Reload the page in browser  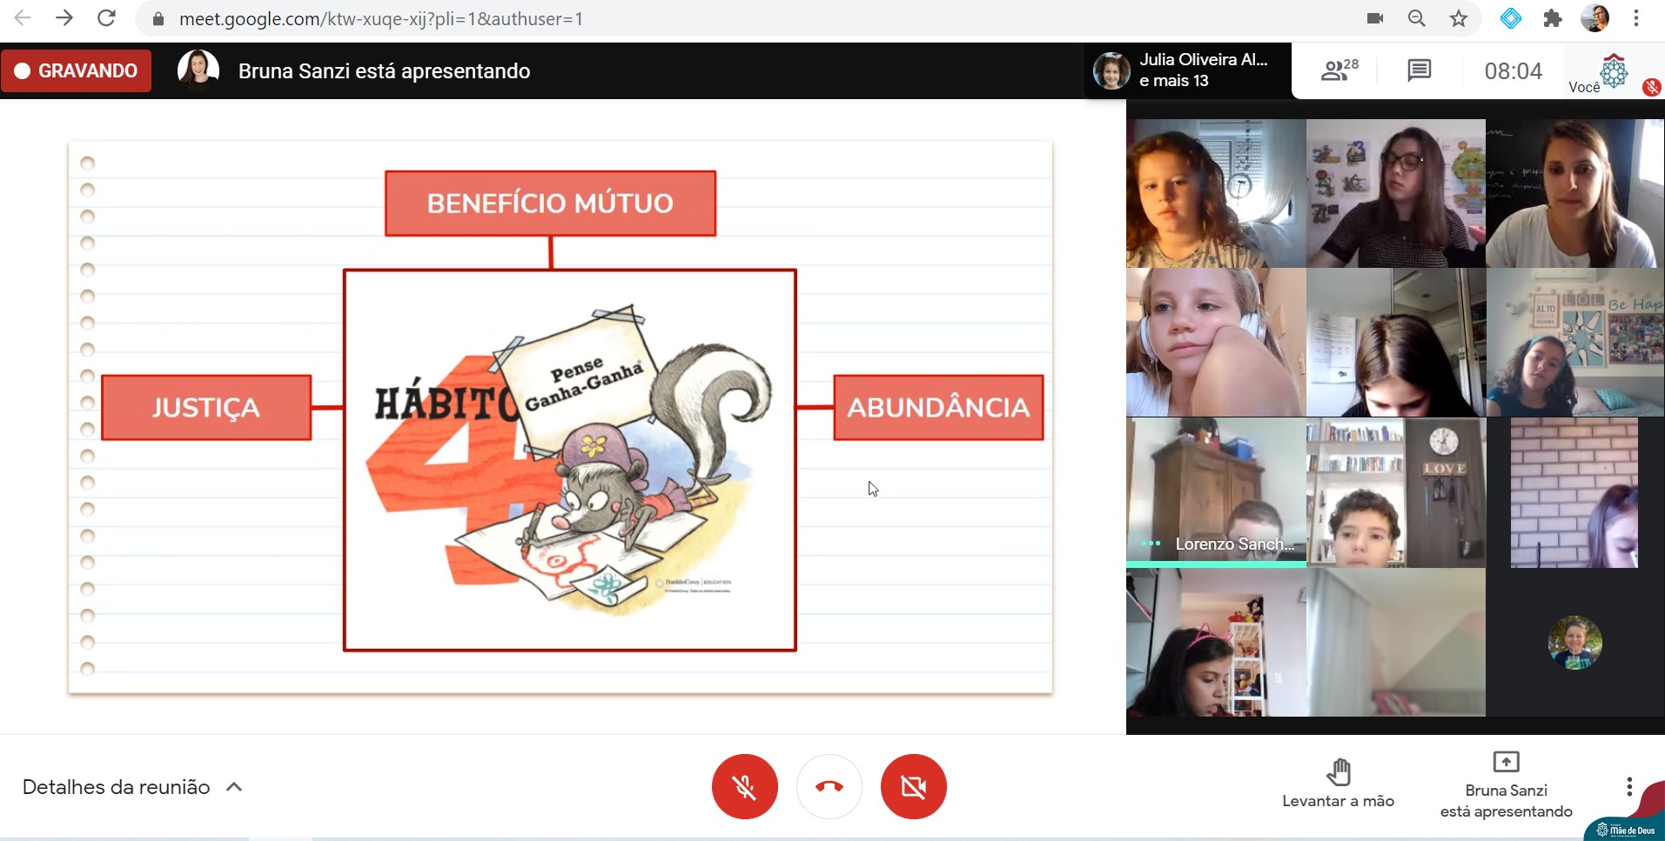[106, 18]
